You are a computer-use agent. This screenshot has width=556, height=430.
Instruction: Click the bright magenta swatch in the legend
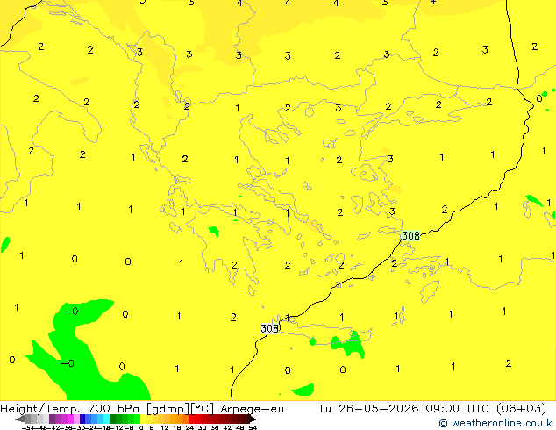[x=70, y=419]
